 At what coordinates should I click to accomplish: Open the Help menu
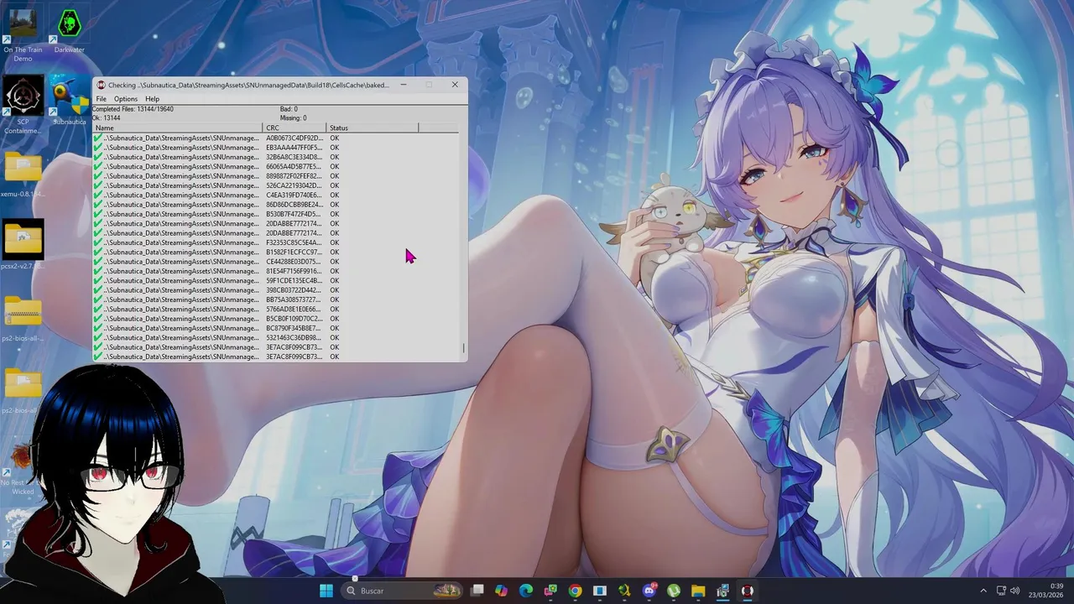pyautogui.click(x=152, y=99)
